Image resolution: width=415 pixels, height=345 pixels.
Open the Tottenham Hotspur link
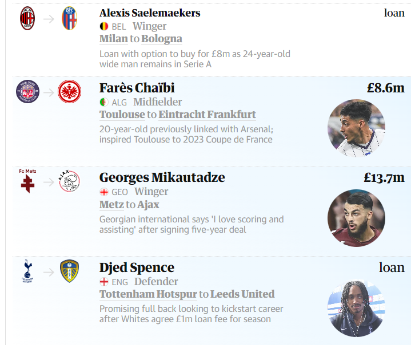[x=147, y=294]
